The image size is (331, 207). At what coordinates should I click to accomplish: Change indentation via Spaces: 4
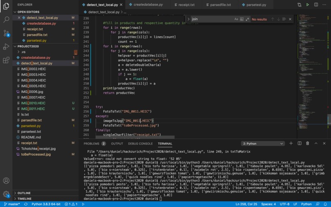click(x=269, y=204)
